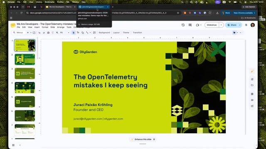
Task: Start the Slideshow
Action: pos(212,25)
